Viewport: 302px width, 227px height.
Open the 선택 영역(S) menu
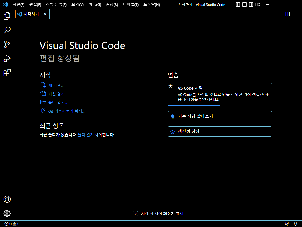56,4
